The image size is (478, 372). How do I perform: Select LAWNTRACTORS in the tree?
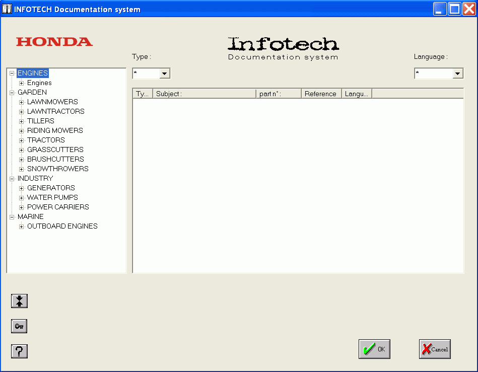pyautogui.click(x=56, y=111)
